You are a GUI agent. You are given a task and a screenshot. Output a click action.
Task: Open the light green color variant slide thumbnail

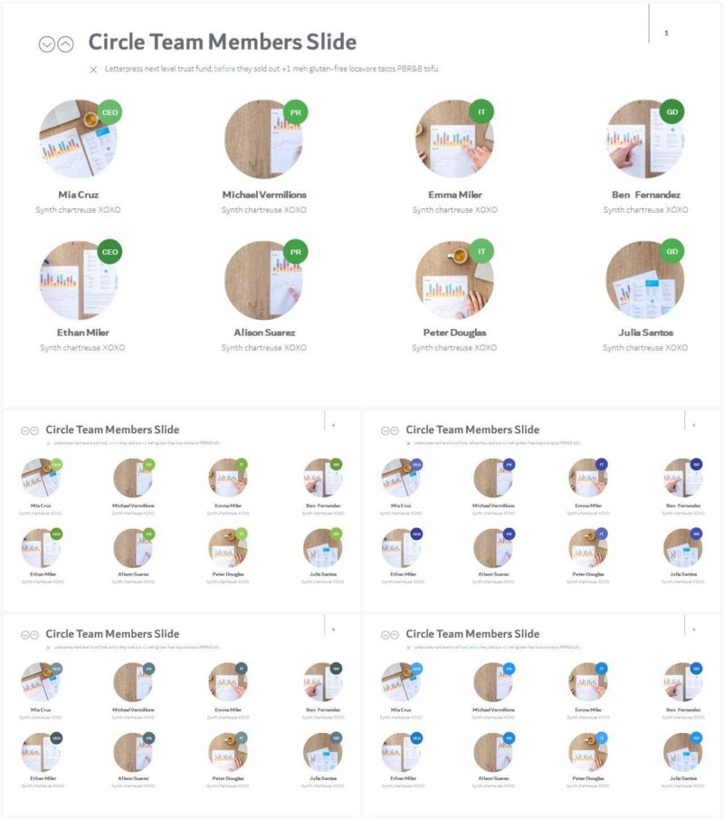[x=182, y=511]
